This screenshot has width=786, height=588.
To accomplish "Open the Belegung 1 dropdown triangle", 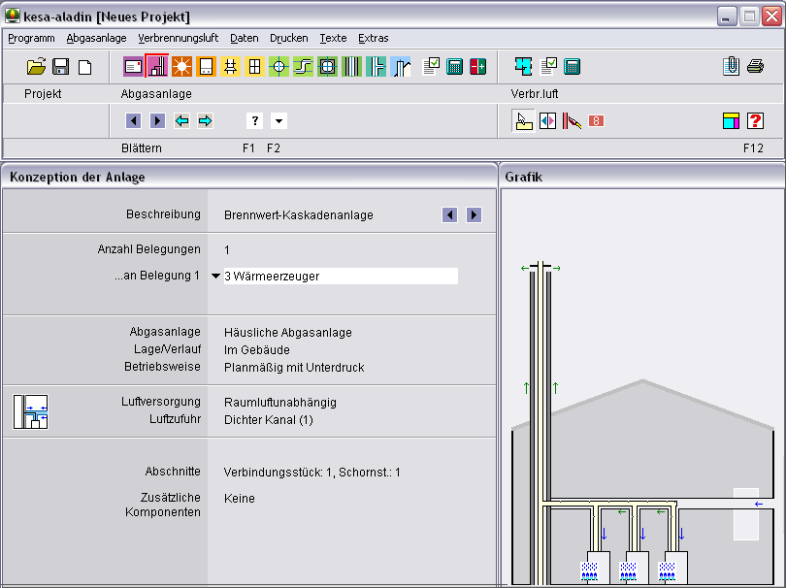I will tap(215, 277).
